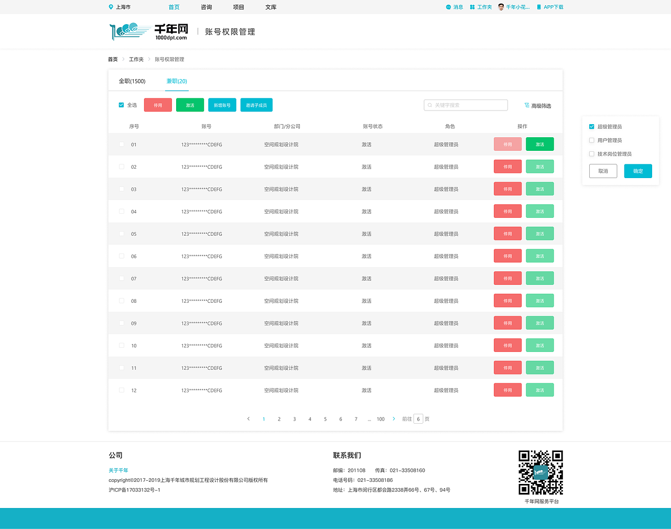Click the QR code image in footer
Screen dimensions: 671x529
[x=540, y=472]
